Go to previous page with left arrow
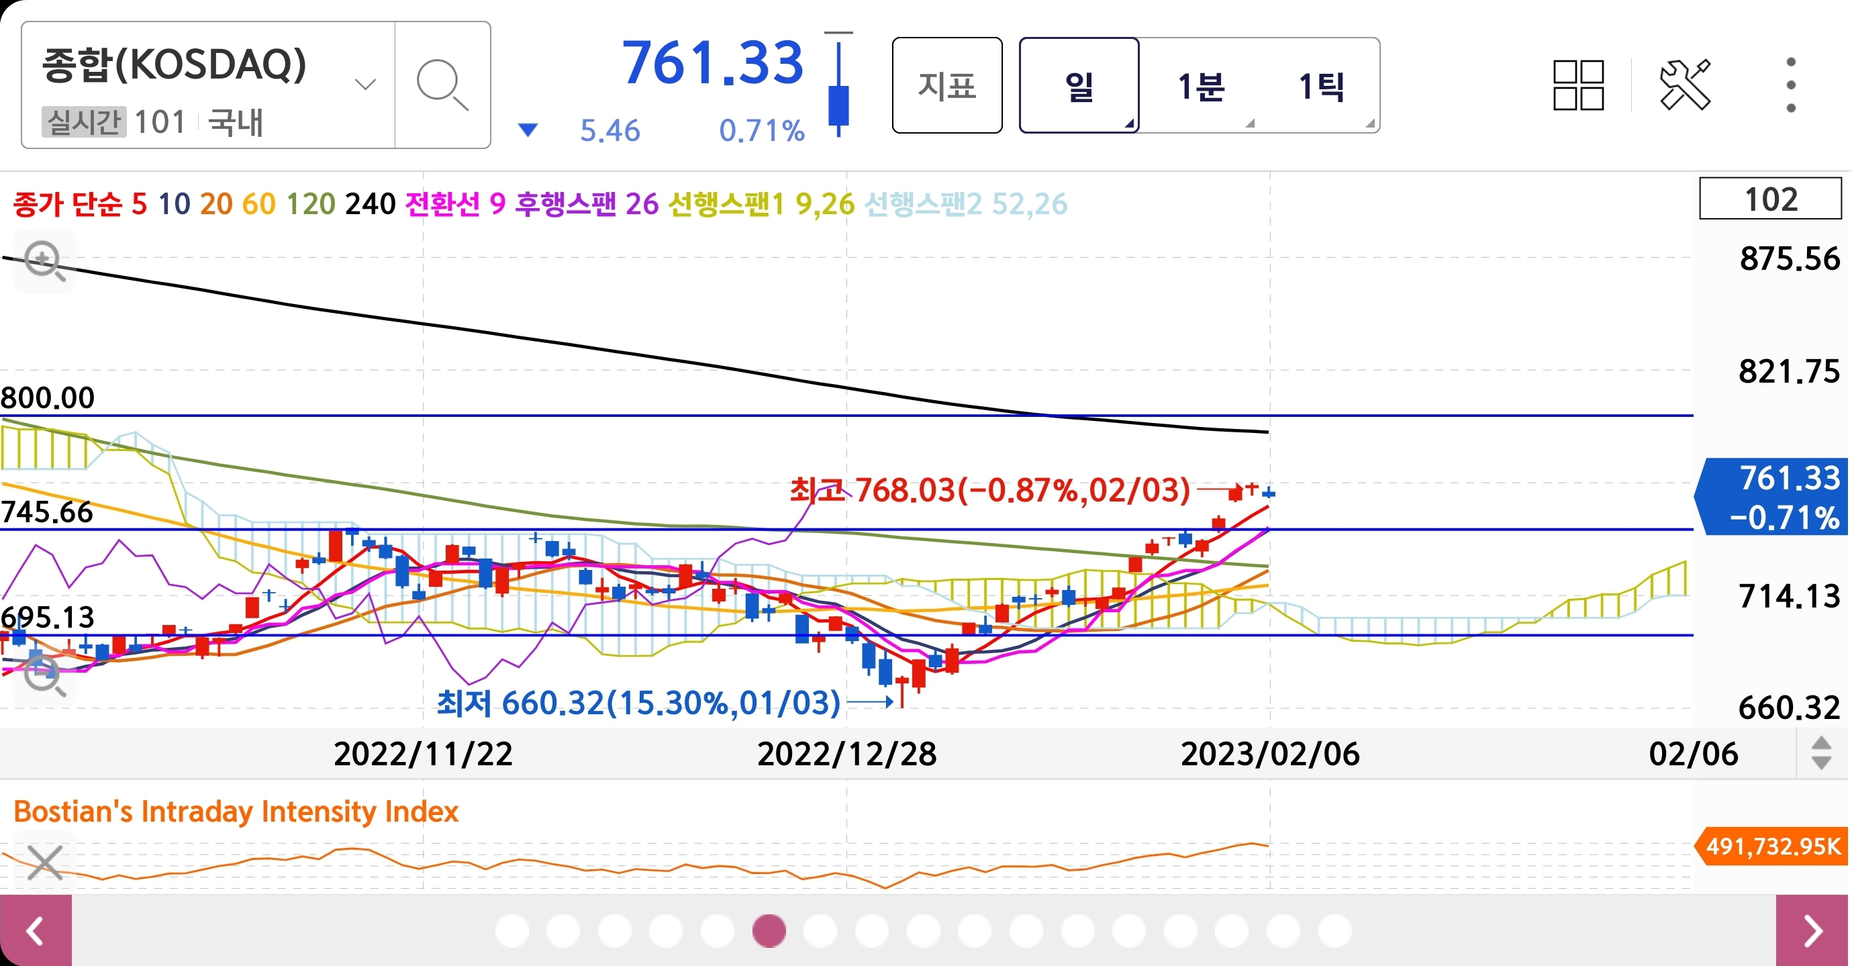 coord(35,931)
